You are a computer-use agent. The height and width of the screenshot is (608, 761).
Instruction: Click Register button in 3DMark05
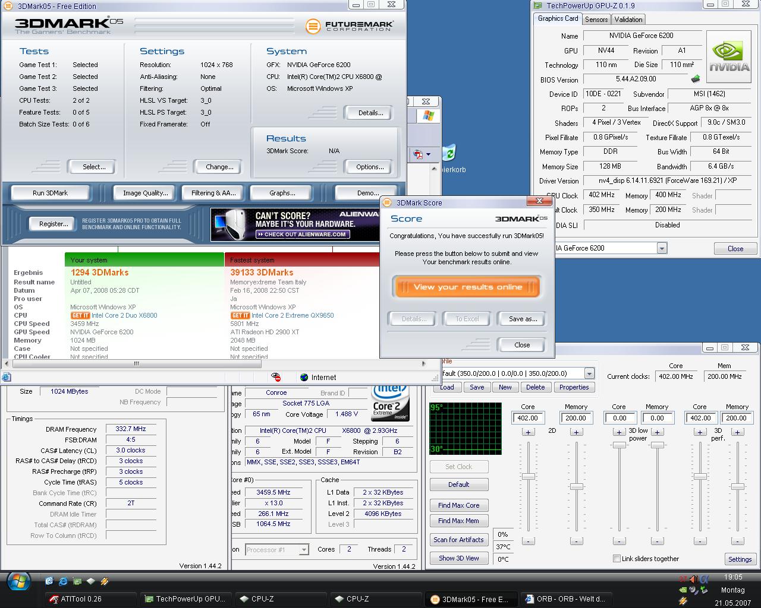54,224
